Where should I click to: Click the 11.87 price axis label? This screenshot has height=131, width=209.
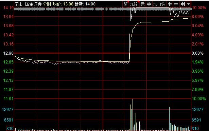tap(8, 90)
